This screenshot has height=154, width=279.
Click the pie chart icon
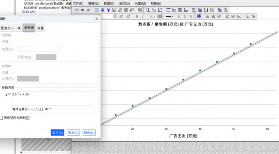coord(254,16)
